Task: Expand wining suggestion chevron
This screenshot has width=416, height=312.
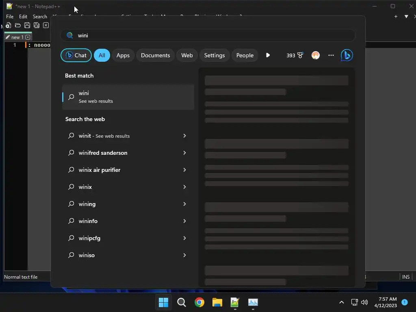Action: tap(185, 204)
